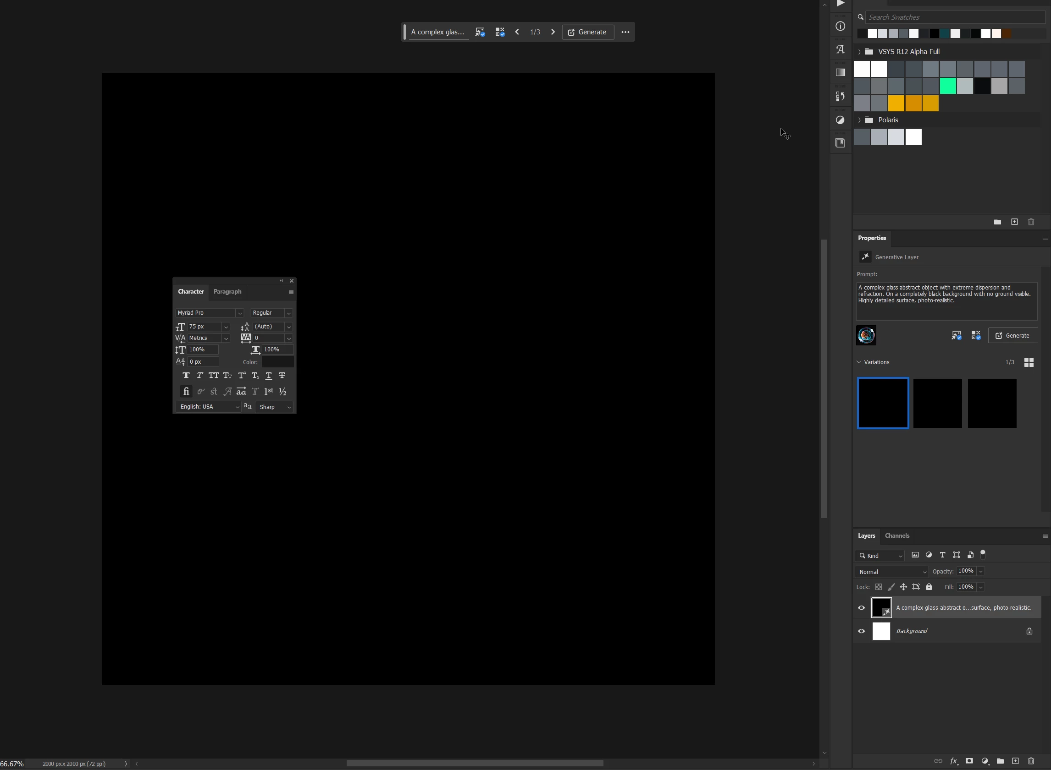Select the second variation thumbnail

pos(937,403)
